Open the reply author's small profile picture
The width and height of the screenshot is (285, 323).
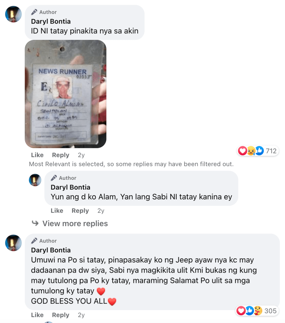[x=35, y=180]
